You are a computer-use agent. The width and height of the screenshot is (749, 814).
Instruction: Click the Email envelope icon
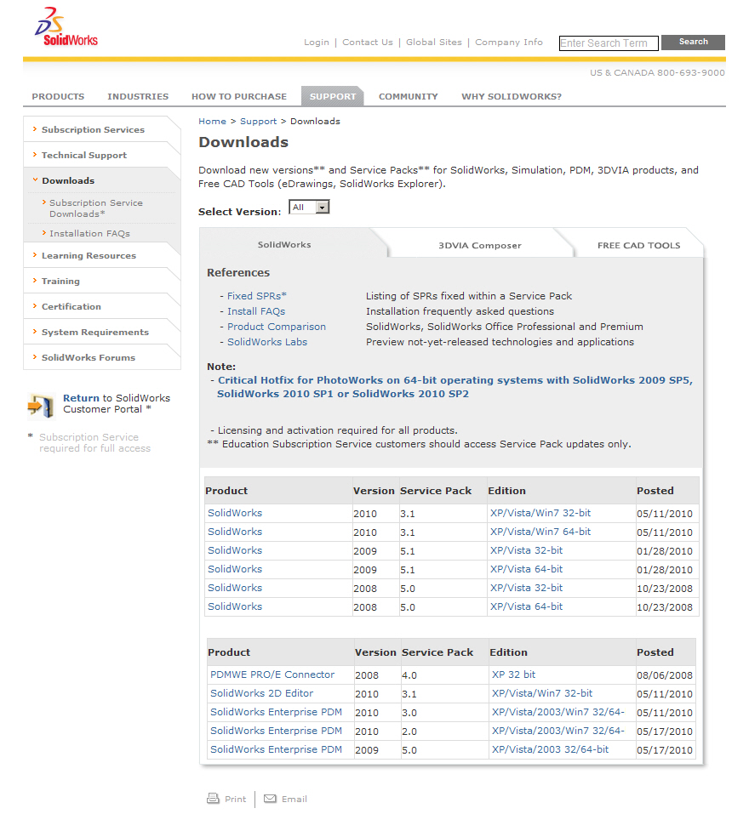[x=270, y=799]
